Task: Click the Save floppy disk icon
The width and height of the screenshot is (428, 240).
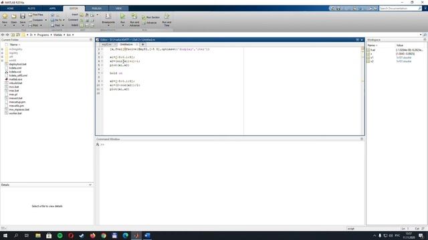Action: click(x=23, y=17)
